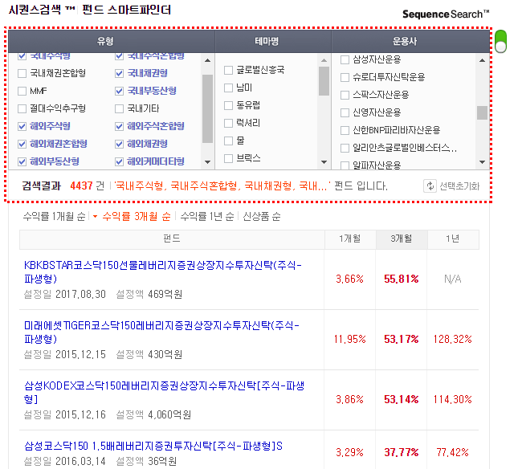Click the 3개월 column header

[x=402, y=239]
